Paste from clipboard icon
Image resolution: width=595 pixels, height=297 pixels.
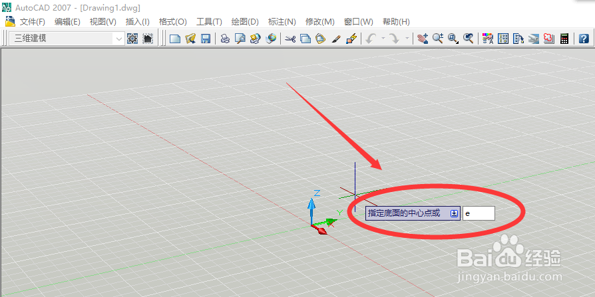321,39
